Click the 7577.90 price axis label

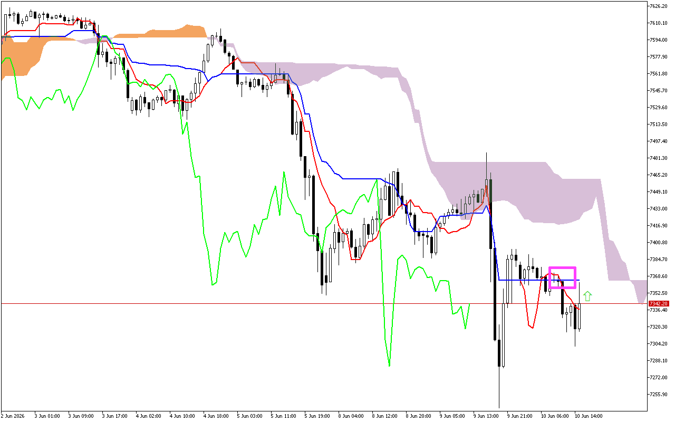(x=659, y=57)
